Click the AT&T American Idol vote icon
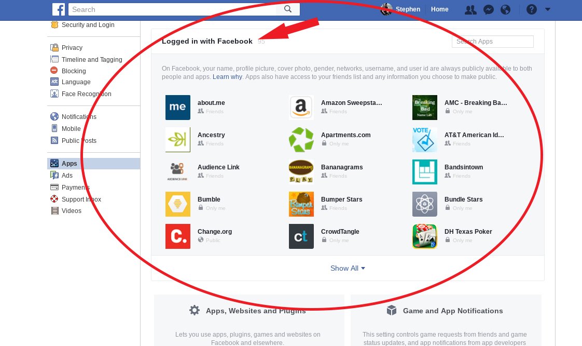Image resolution: width=582 pixels, height=346 pixels. pyautogui.click(x=425, y=140)
